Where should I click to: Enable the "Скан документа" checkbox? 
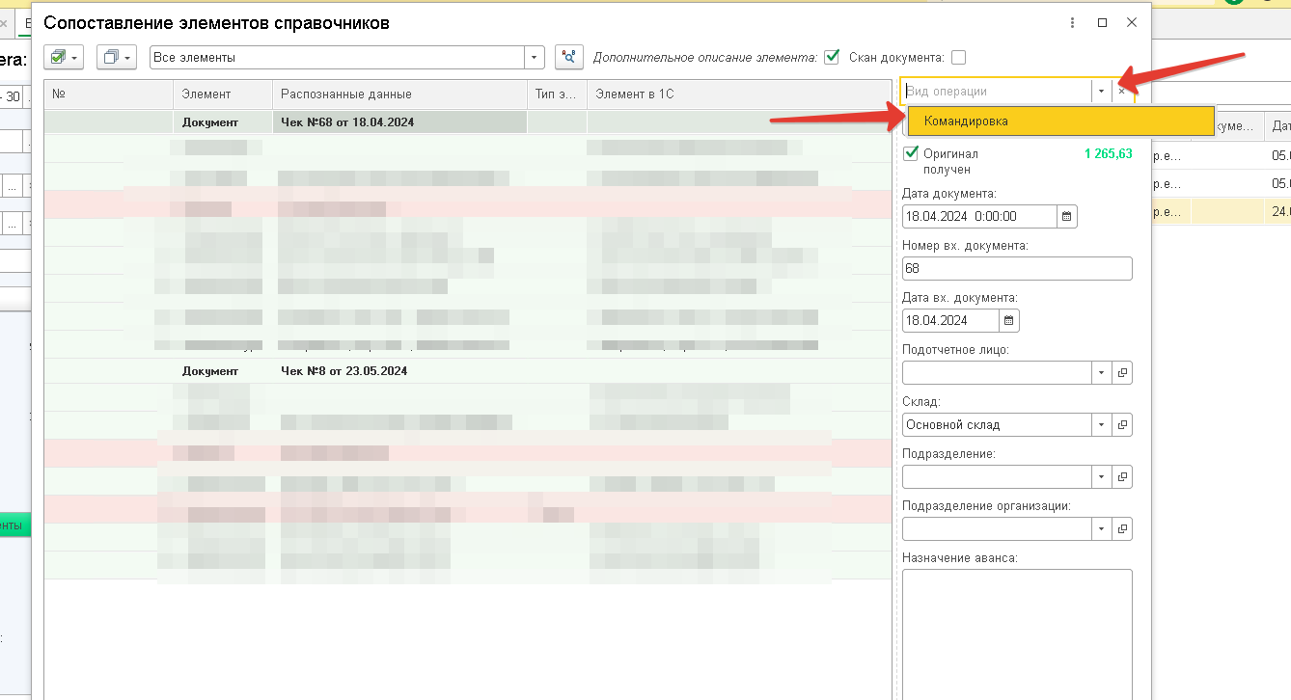958,57
